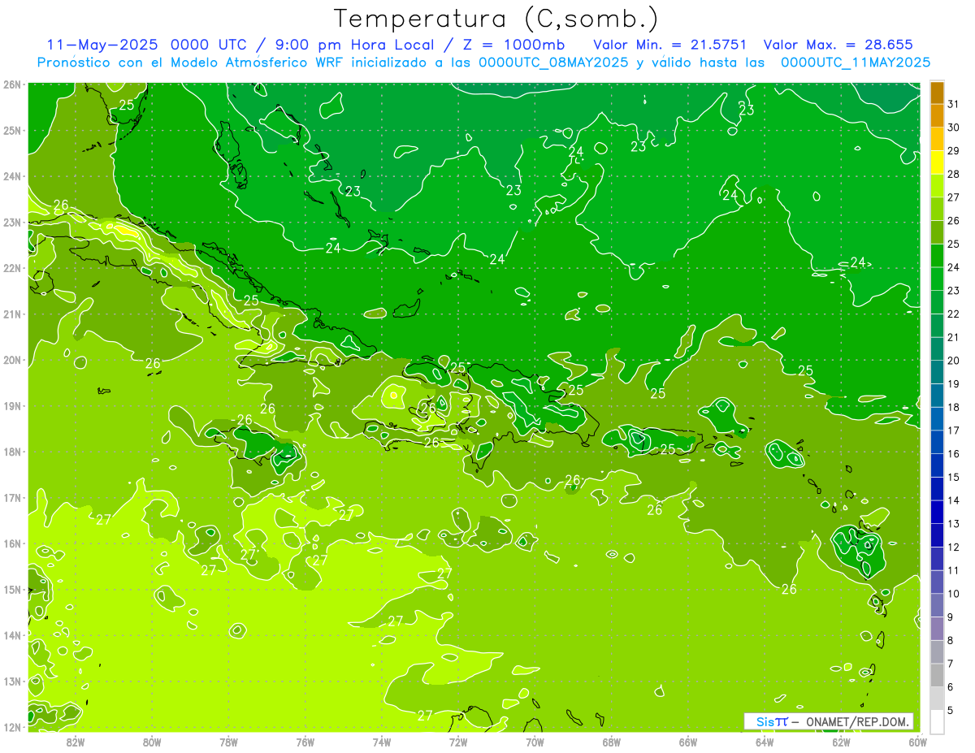This screenshot has width=975, height=753.
Task: Click the '78W' longitude axis label
Action: pos(228,742)
